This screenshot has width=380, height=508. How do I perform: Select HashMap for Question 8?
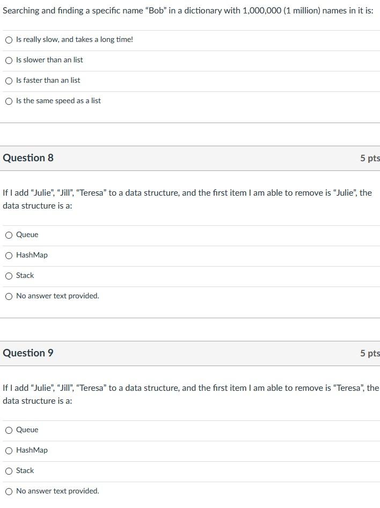click(x=9, y=255)
